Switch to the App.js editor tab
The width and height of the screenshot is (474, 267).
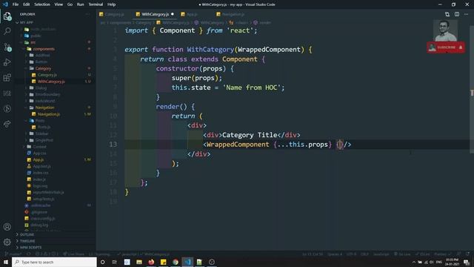[192, 14]
